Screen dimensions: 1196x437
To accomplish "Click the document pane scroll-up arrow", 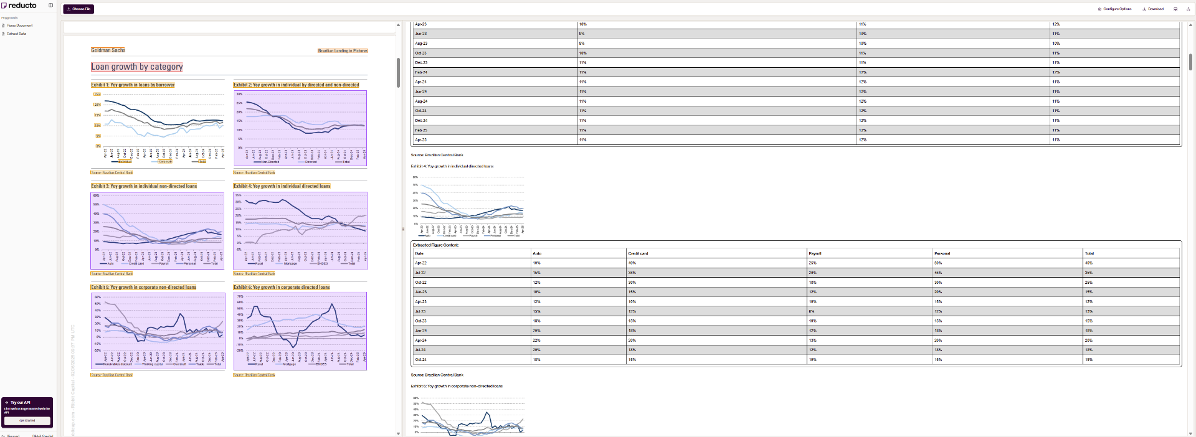I will pyautogui.click(x=399, y=25).
